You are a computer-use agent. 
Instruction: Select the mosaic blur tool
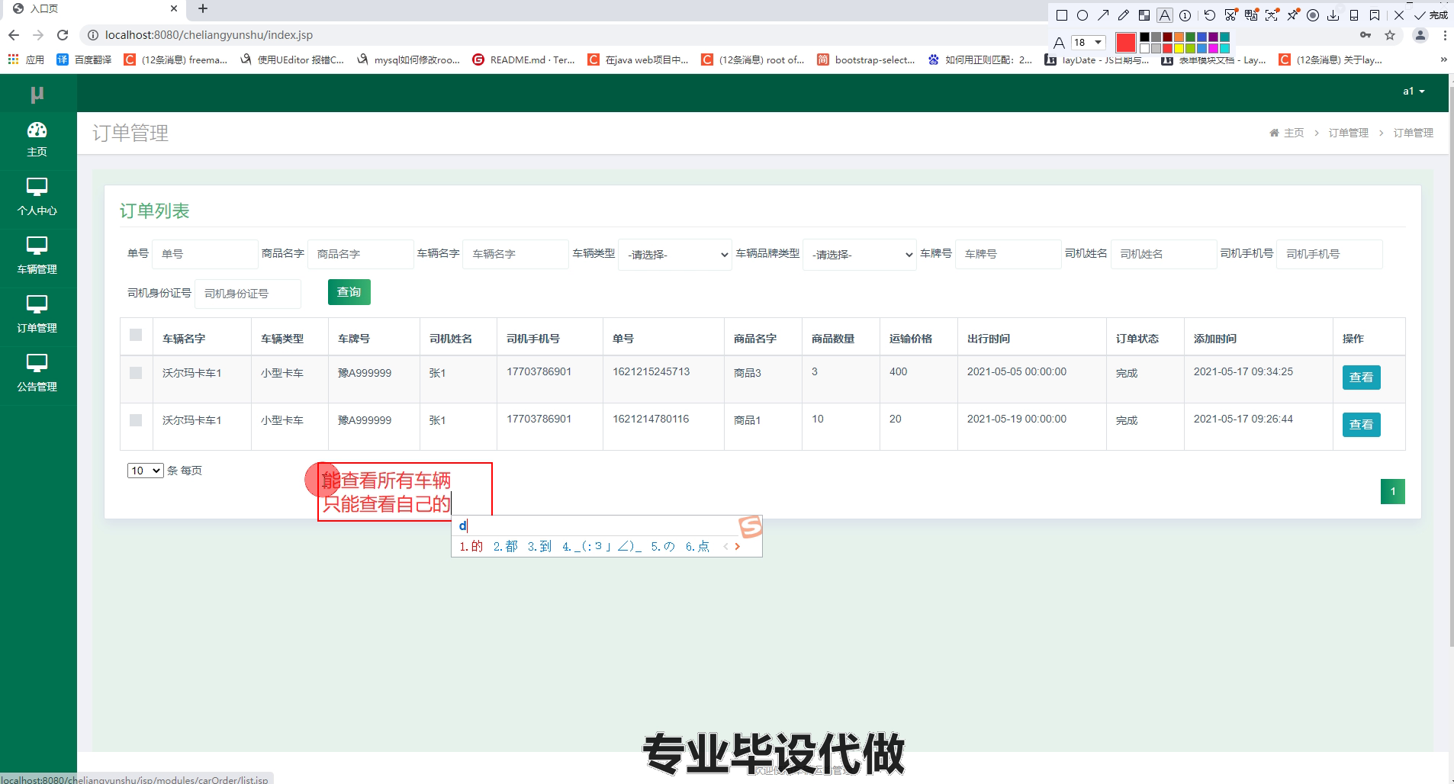[1144, 15]
